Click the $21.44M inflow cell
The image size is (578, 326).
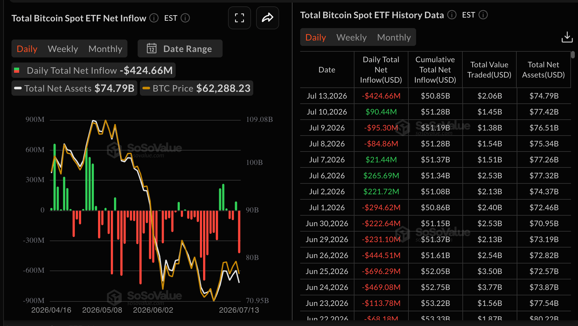click(381, 159)
